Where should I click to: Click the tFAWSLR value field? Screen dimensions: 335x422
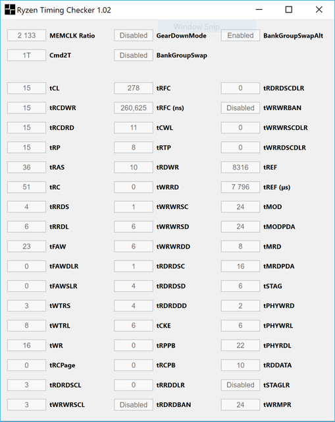pos(26,286)
